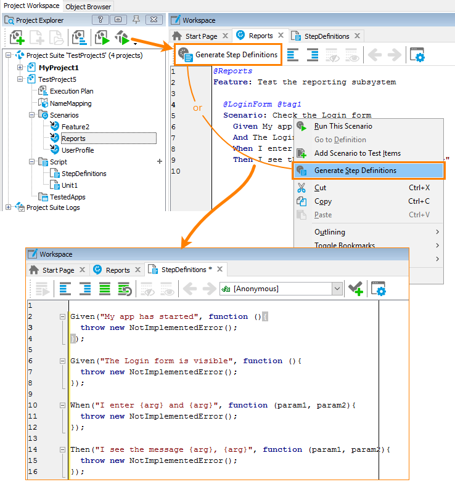
Task: Select the UserProfile scenario in tree
Action: [77, 150]
